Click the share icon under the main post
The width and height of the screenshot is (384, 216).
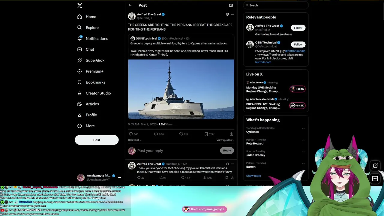(x=231, y=134)
